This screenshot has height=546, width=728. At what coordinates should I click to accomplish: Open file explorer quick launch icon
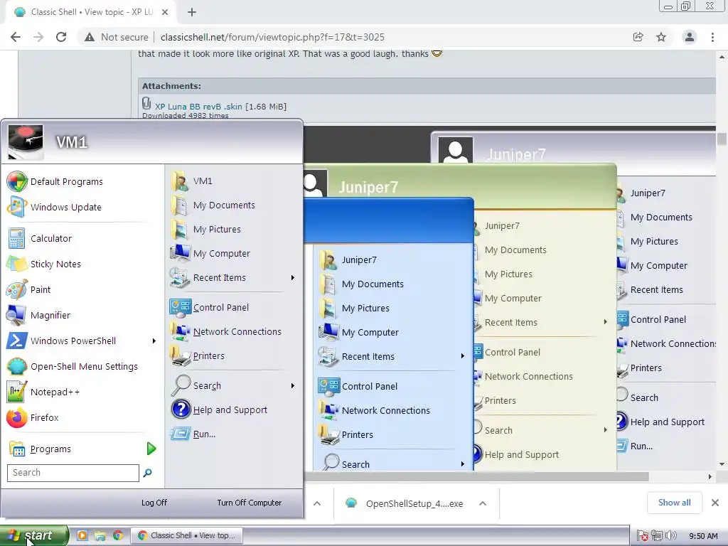tap(100, 535)
